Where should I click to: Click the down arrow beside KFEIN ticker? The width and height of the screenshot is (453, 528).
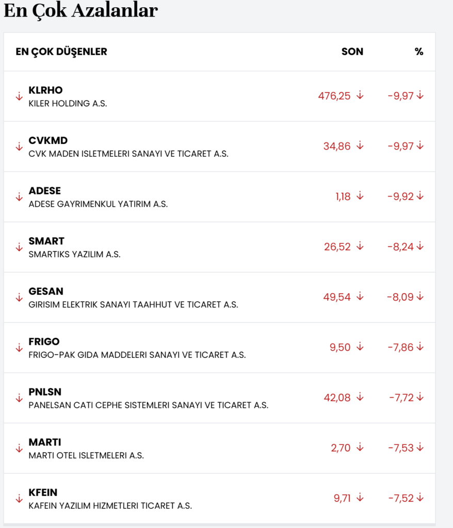(19, 499)
